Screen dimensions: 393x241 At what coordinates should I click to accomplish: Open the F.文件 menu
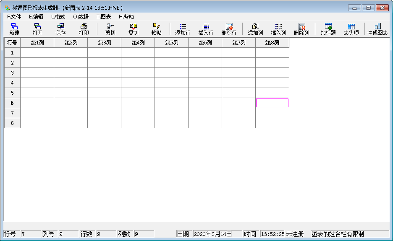pyautogui.click(x=14, y=17)
